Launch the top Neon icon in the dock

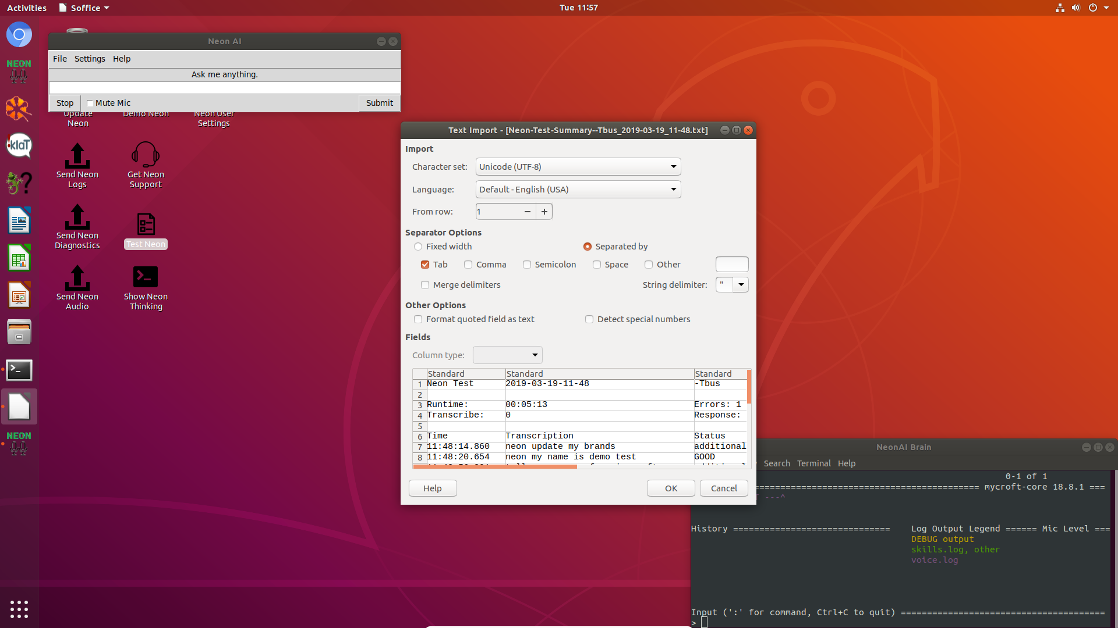point(19,72)
